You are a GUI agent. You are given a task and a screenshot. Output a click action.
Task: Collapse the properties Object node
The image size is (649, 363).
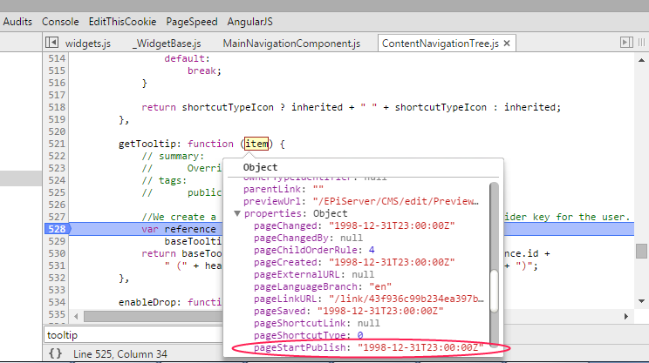[x=236, y=213]
